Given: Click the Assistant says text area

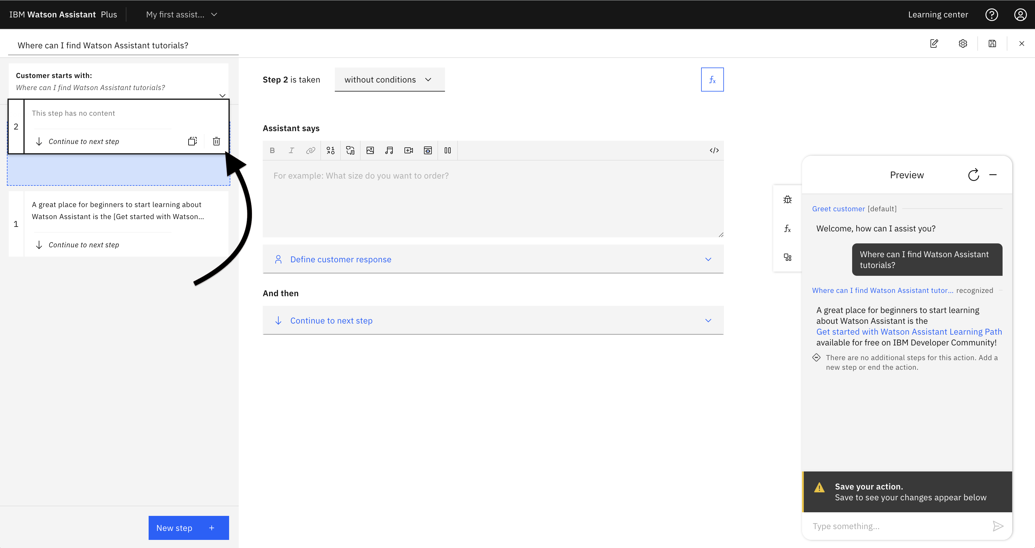Looking at the screenshot, I should 493,199.
